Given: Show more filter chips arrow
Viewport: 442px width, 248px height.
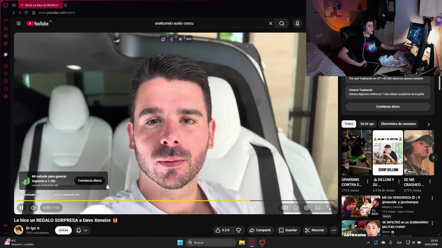Looking at the screenshot, I should click(x=429, y=124).
